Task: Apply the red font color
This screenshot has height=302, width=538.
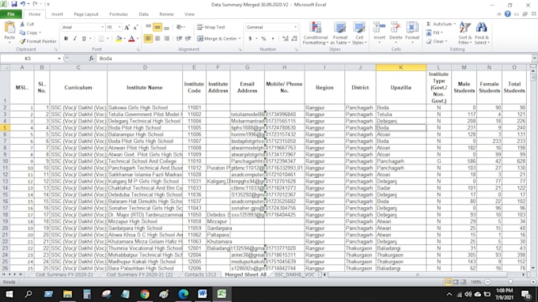Action: click(x=131, y=39)
